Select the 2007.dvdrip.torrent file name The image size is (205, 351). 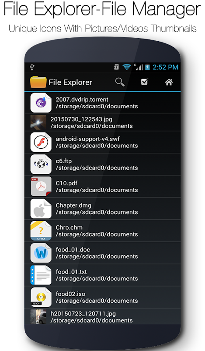[82, 100]
